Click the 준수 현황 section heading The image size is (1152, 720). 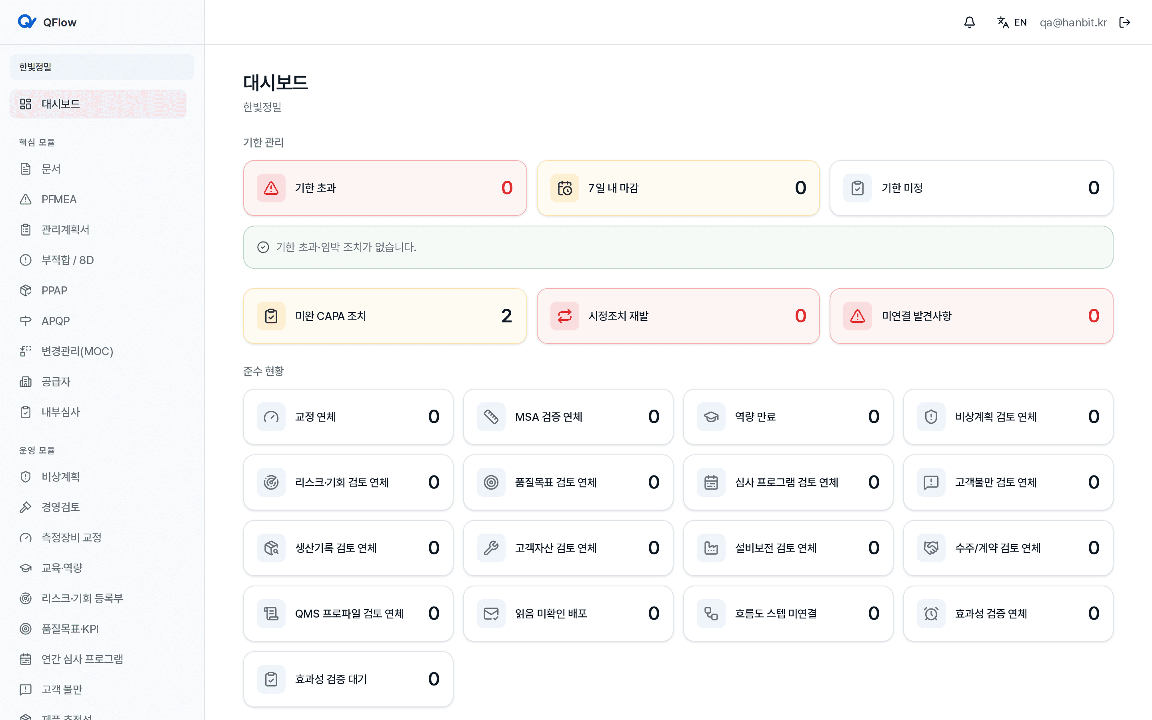(x=263, y=371)
